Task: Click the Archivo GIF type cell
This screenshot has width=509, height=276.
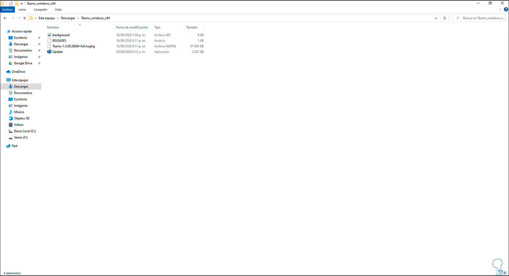Action: point(163,35)
